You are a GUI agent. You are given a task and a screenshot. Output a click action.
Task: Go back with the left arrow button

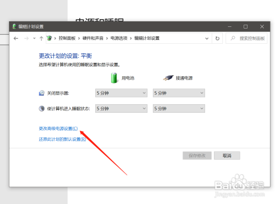(x=16, y=39)
